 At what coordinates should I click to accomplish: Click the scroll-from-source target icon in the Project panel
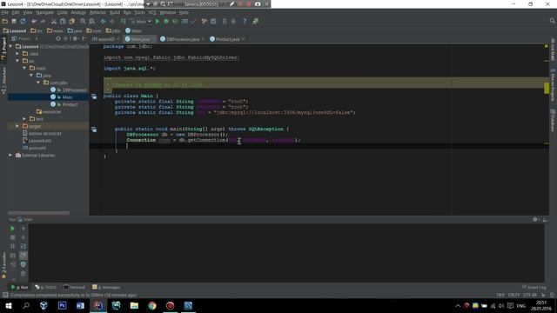pos(58,38)
